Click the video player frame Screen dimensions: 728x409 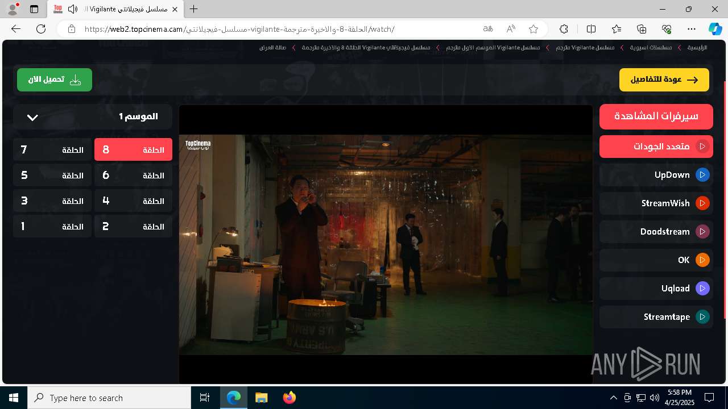pyautogui.click(x=386, y=244)
